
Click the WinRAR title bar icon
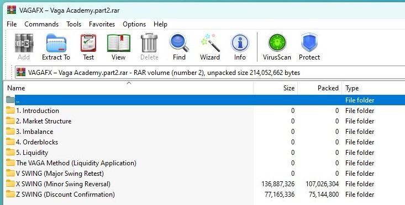[12, 10]
